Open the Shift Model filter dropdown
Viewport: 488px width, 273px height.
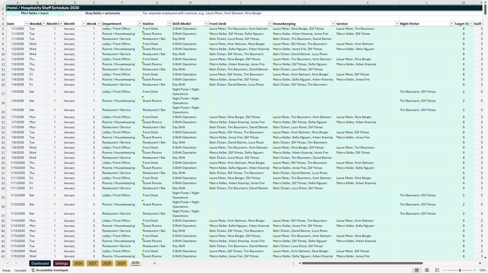206,24
